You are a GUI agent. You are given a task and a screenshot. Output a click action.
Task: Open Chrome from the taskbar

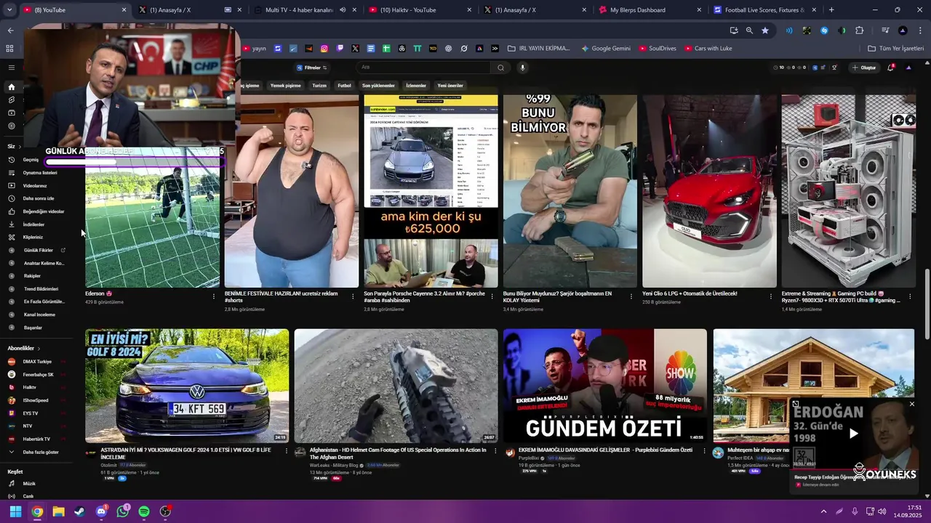coord(37,511)
